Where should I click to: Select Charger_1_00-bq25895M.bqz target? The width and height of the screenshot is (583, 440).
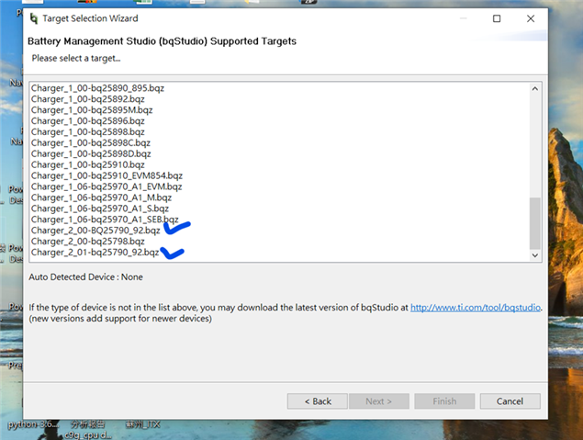(x=92, y=110)
